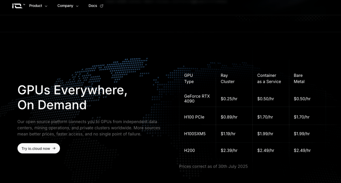Select the GPUs Everywhere, On Demand heading
This screenshot has height=183, width=341.
pos(72,97)
